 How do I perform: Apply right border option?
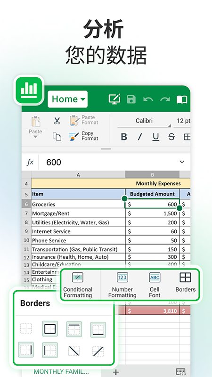26,350
